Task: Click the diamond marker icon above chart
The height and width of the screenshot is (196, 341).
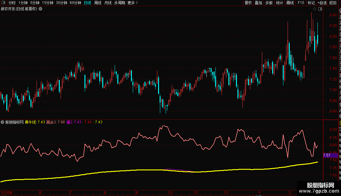Action: click(314, 9)
